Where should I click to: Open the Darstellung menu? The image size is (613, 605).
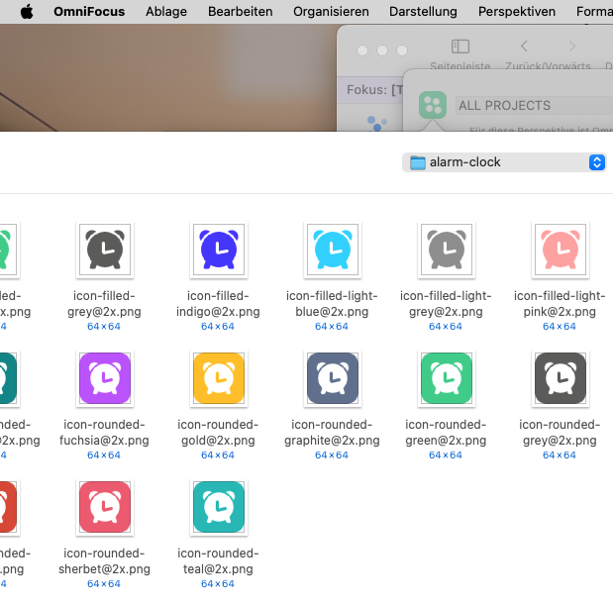point(423,12)
